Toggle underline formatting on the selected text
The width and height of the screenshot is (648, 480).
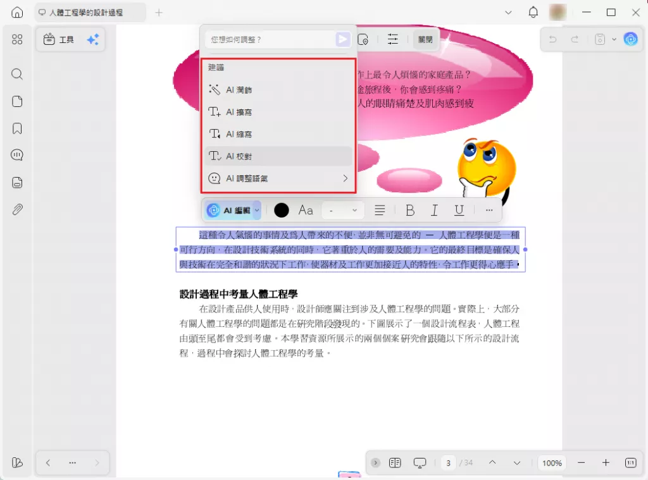(x=459, y=210)
